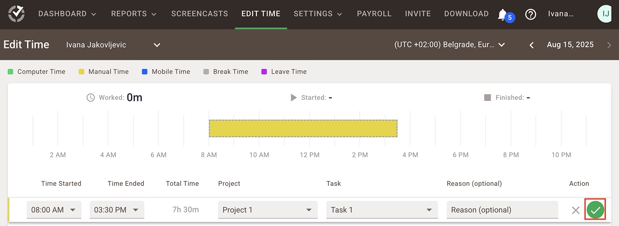Open the Screencasts tab
619x226 pixels.
[x=199, y=14]
